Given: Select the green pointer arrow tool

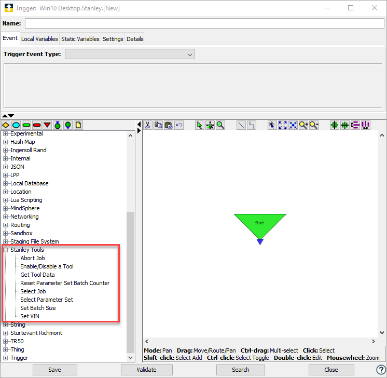Looking at the screenshot, I should click(199, 125).
